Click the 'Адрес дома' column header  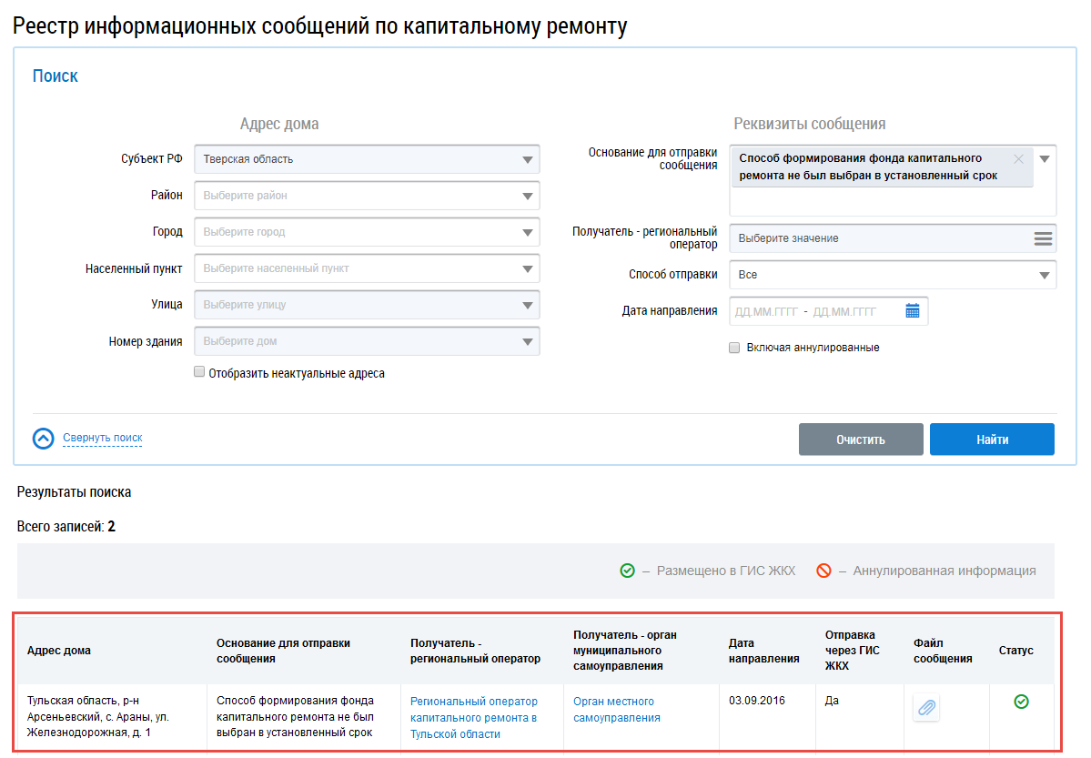[59, 651]
